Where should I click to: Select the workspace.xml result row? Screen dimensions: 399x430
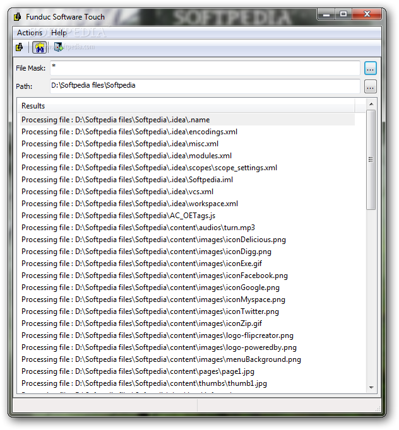tap(188, 204)
